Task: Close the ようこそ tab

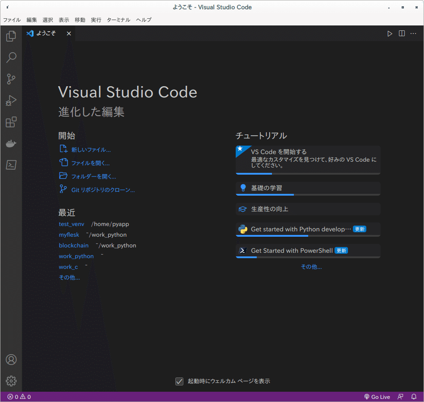Action: [69, 33]
